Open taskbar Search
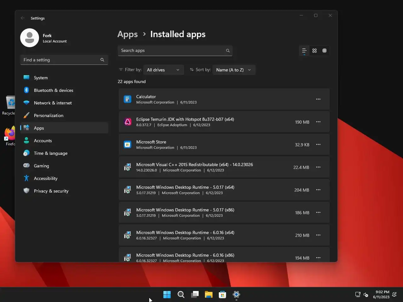The height and width of the screenshot is (302, 403). (181, 294)
